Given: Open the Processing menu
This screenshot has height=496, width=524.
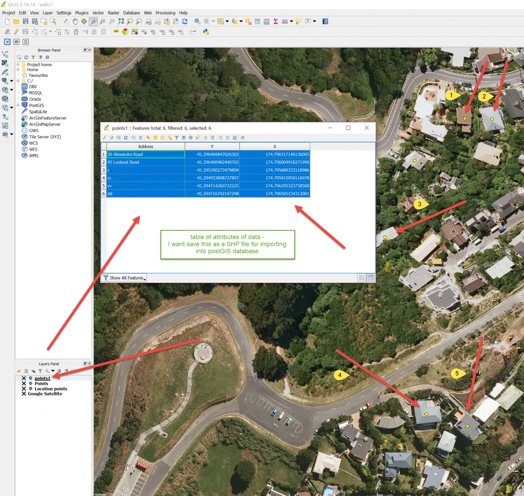Looking at the screenshot, I should (165, 13).
